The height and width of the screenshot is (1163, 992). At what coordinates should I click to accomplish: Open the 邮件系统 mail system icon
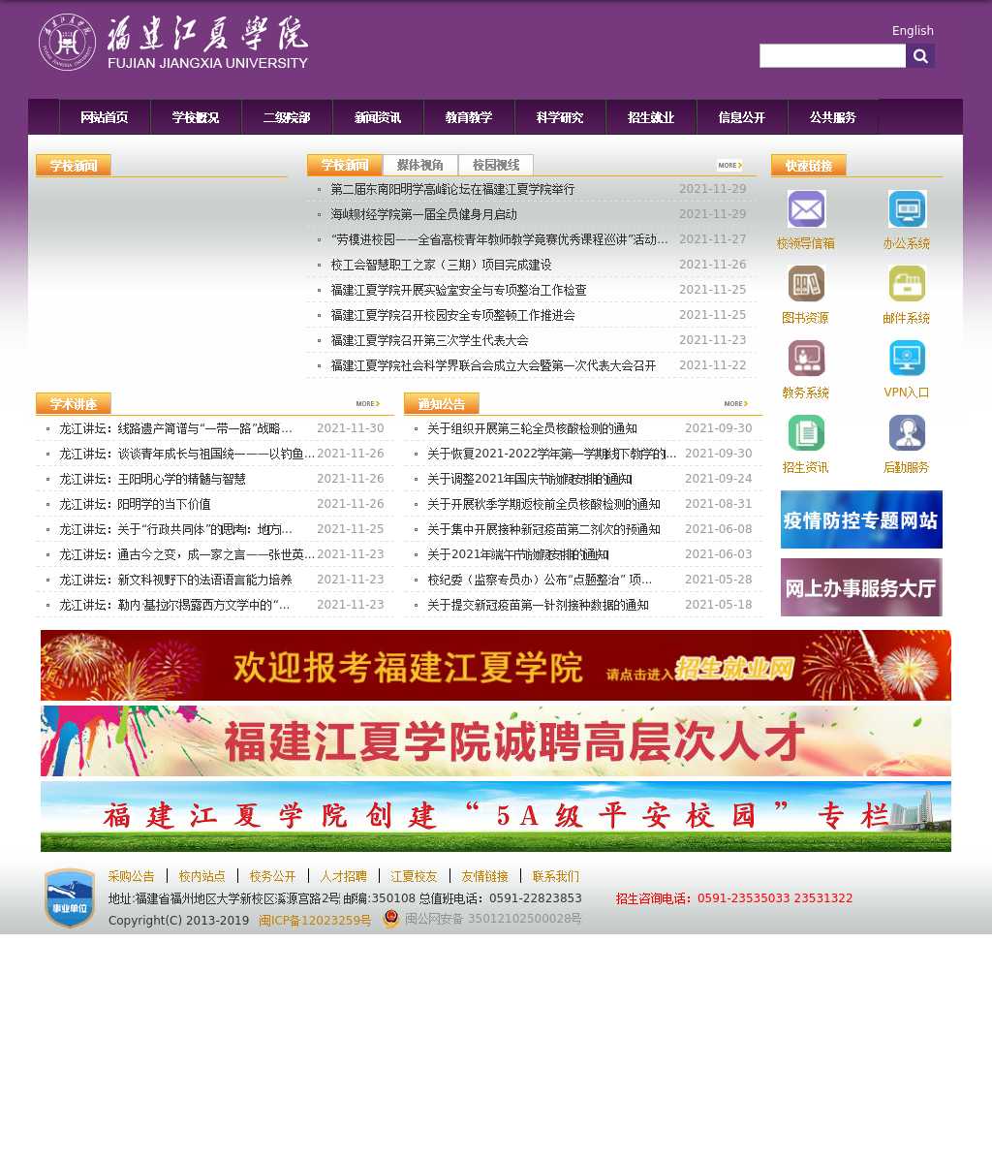click(x=907, y=284)
